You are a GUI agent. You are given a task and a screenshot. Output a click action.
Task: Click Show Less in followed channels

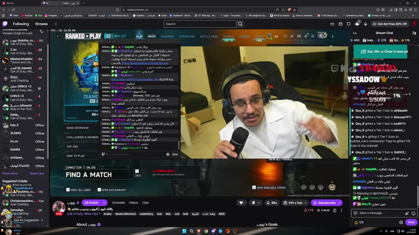[37, 173]
